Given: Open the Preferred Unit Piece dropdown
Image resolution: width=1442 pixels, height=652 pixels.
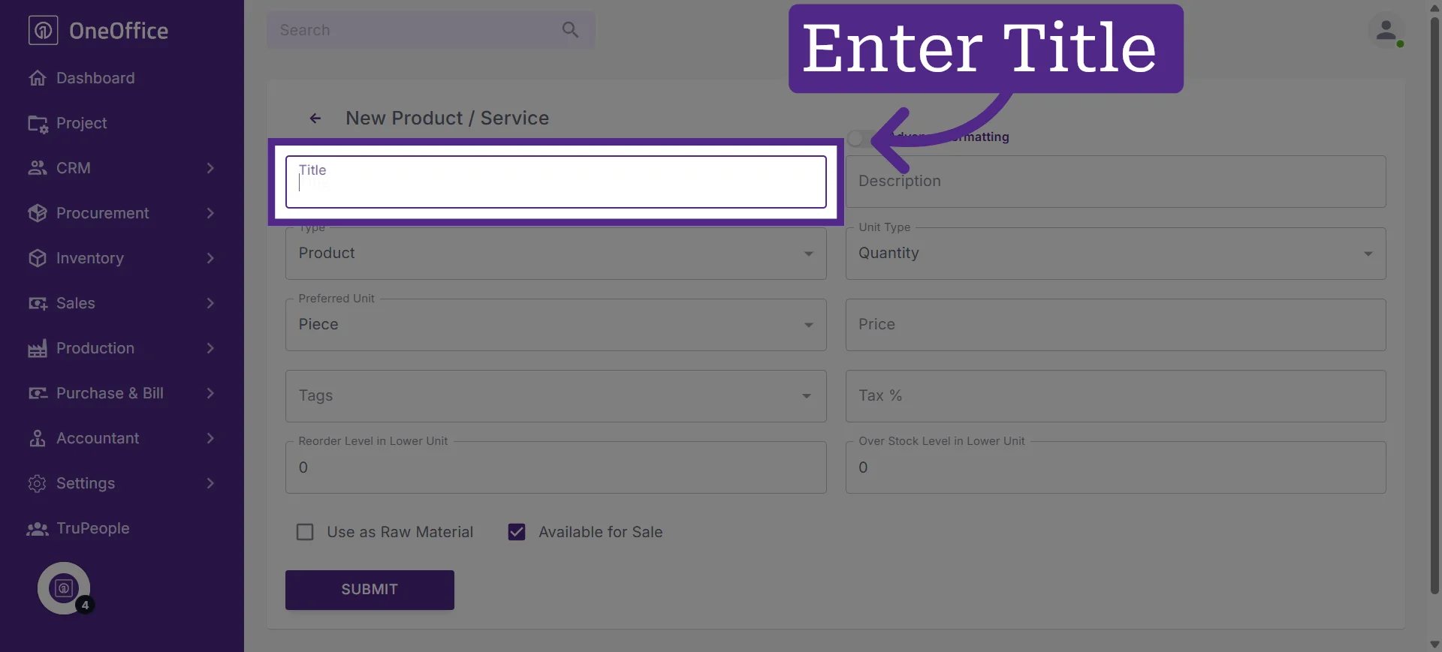Looking at the screenshot, I should (556, 325).
